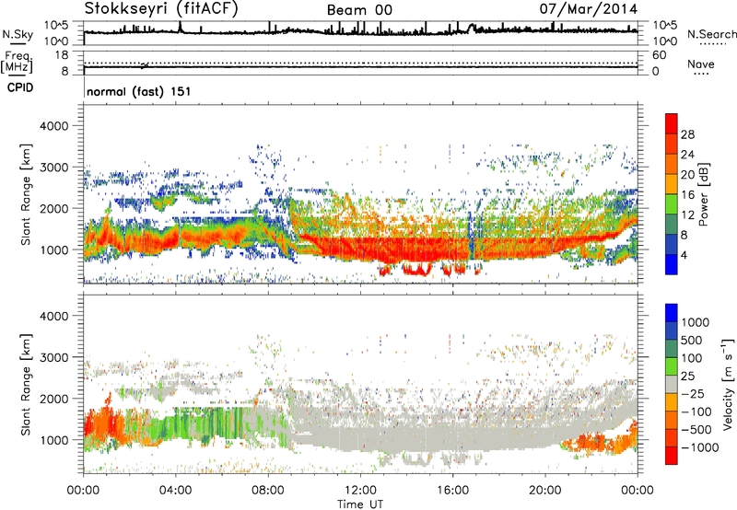The width and height of the screenshot is (737, 510).
Task: Pick the light green Power colorbar segment
Action: click(672, 204)
